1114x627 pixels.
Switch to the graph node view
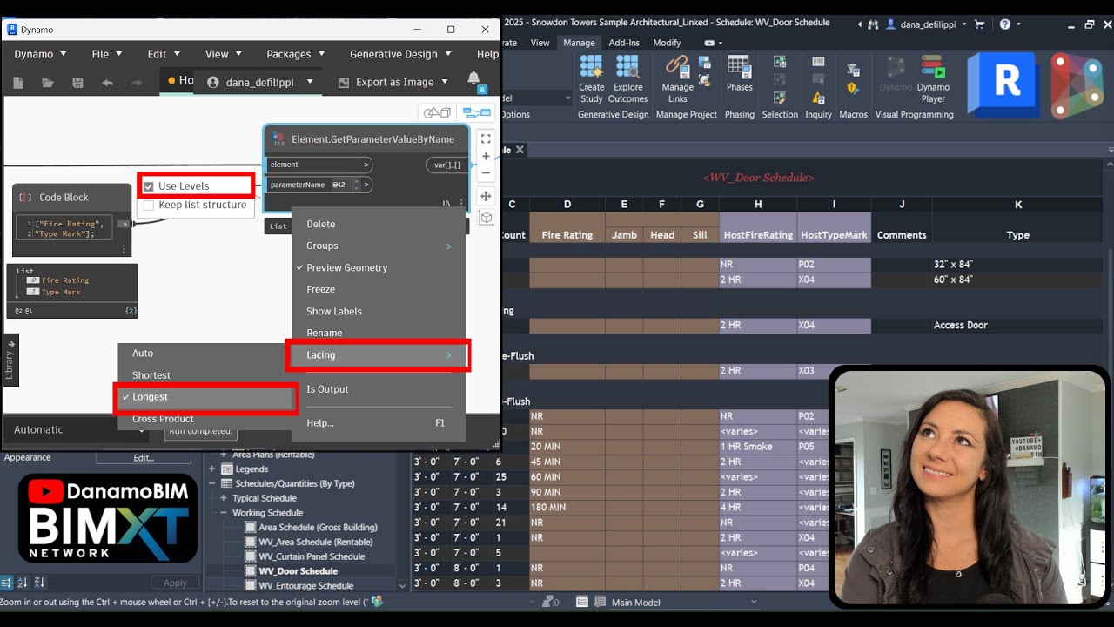click(476, 112)
